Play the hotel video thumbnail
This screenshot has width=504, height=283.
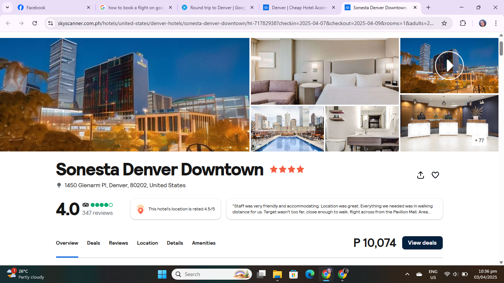449,66
